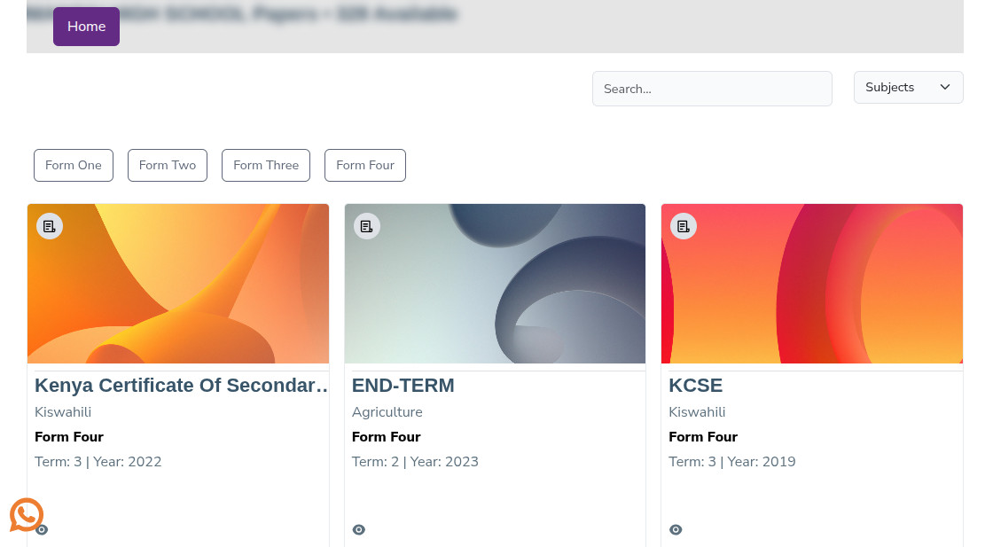985x547 pixels.
Task: Open the END-TERM paper title link
Action: (x=403, y=385)
